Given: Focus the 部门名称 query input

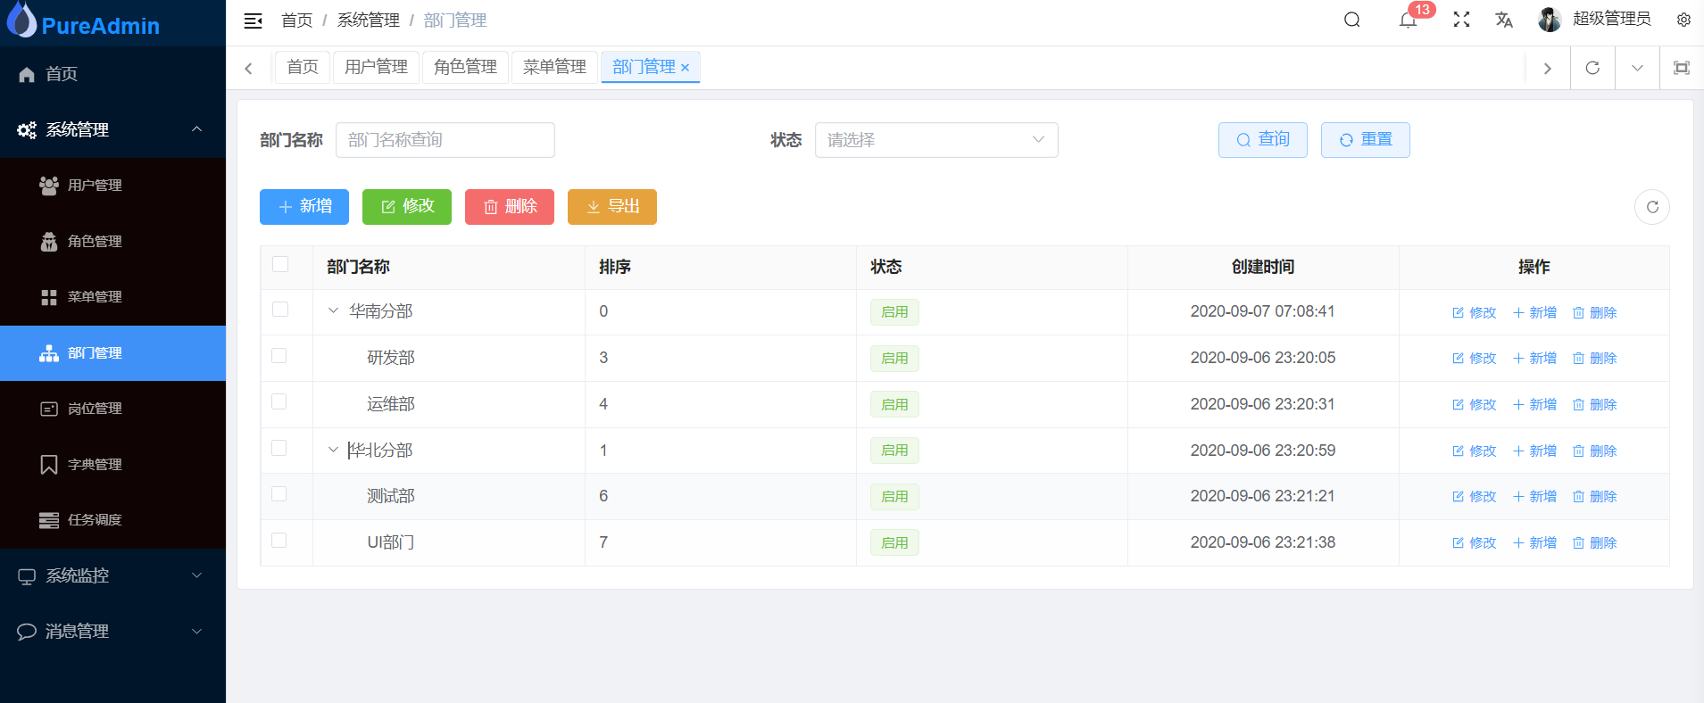Looking at the screenshot, I should point(445,140).
